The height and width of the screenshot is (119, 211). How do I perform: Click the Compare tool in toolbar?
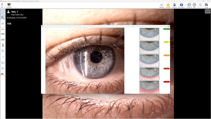click(x=9, y=5)
